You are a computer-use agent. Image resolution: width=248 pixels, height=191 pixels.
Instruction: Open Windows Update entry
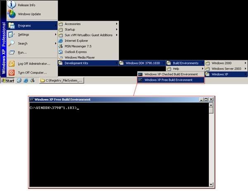(x=32, y=14)
